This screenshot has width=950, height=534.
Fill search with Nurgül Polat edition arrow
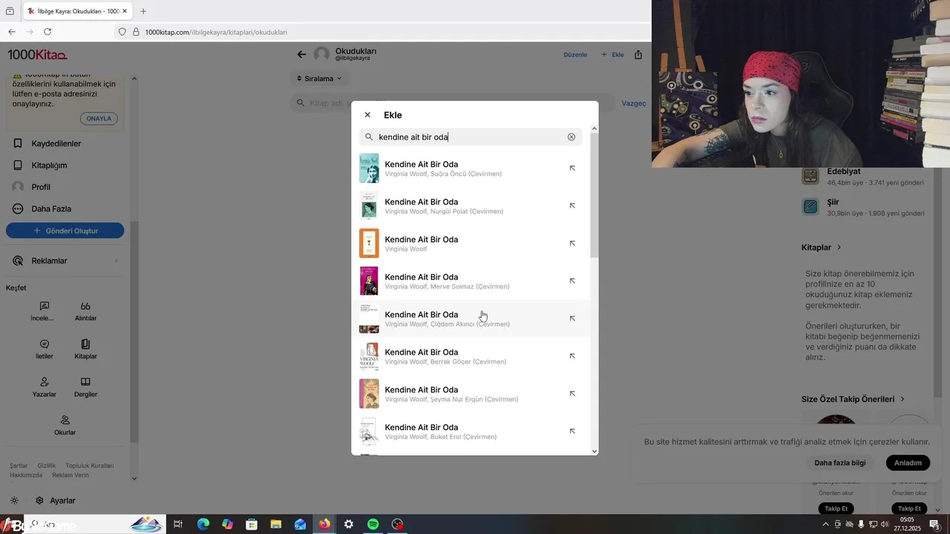point(572,206)
